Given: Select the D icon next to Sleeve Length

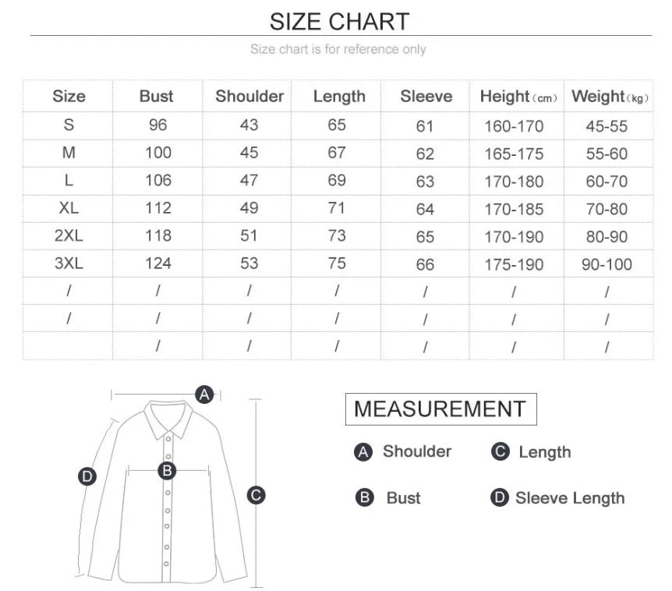Looking at the screenshot, I should tap(500, 498).
